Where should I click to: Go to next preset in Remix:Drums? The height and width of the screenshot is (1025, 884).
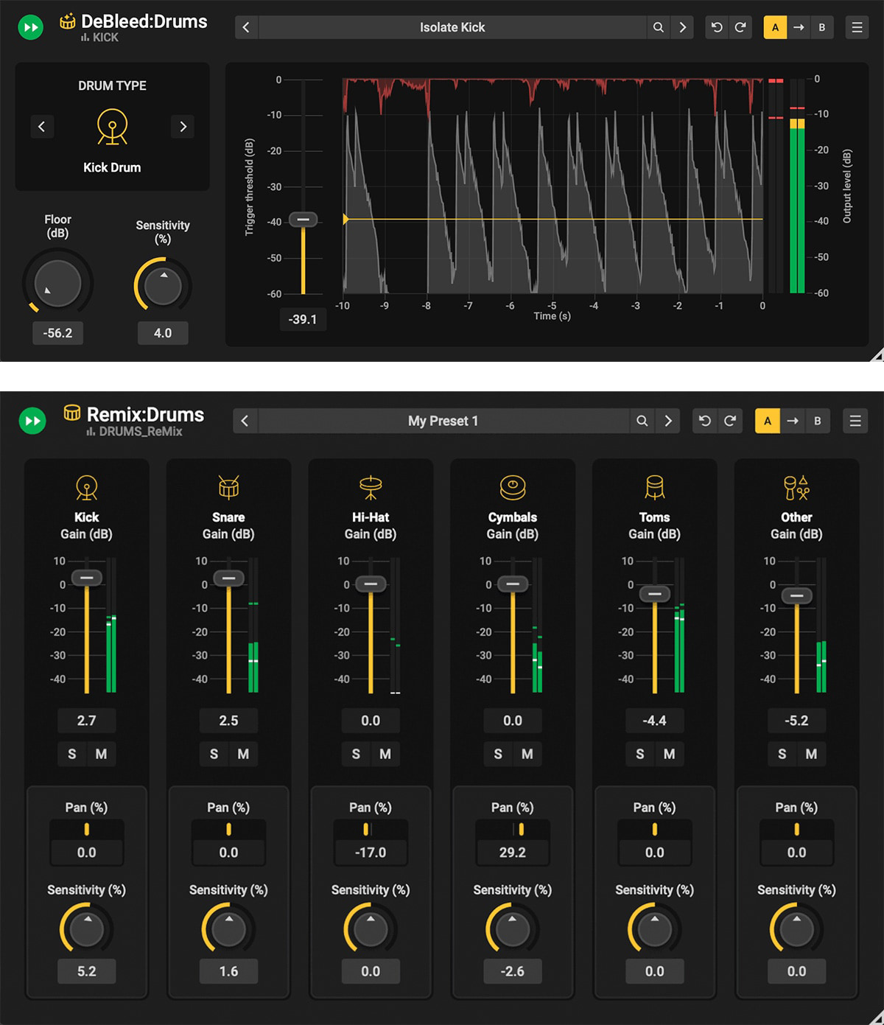coord(668,421)
